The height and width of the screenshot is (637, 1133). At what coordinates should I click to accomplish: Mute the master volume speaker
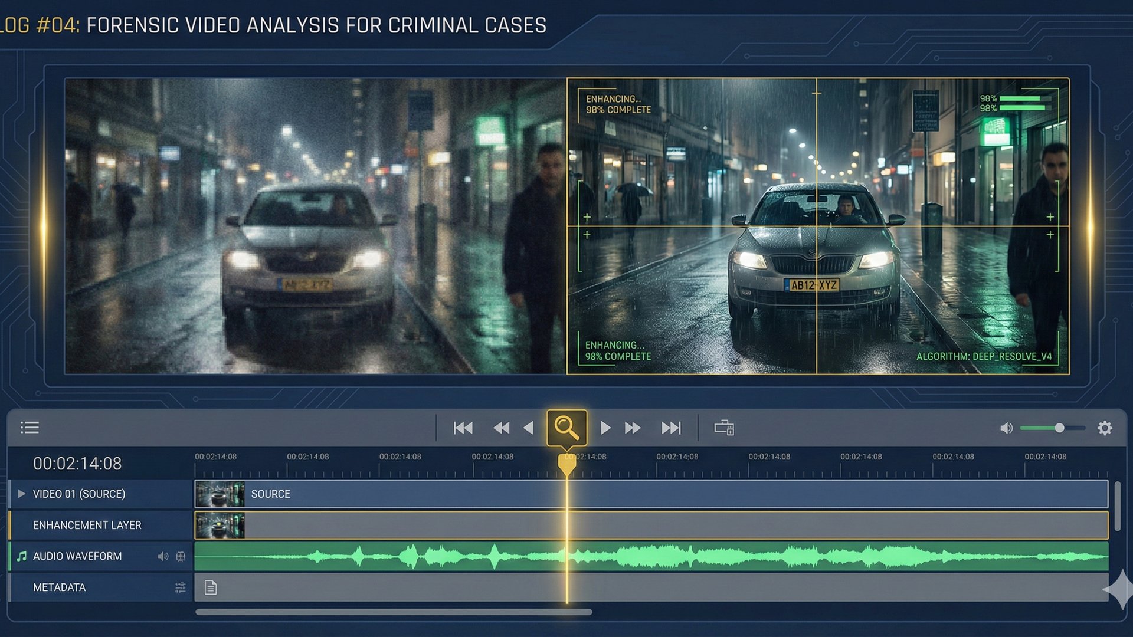point(1007,428)
